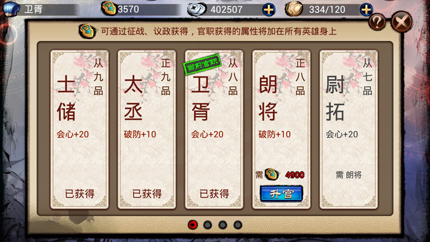Viewport: 430px width, 242px height.
Task: Add silver coins with plus icon
Action: [x=268, y=10]
